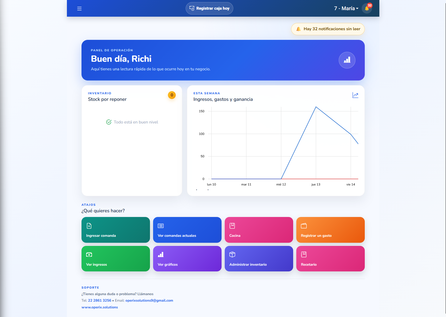Click the 'Stock por reponer' title

[x=107, y=99]
